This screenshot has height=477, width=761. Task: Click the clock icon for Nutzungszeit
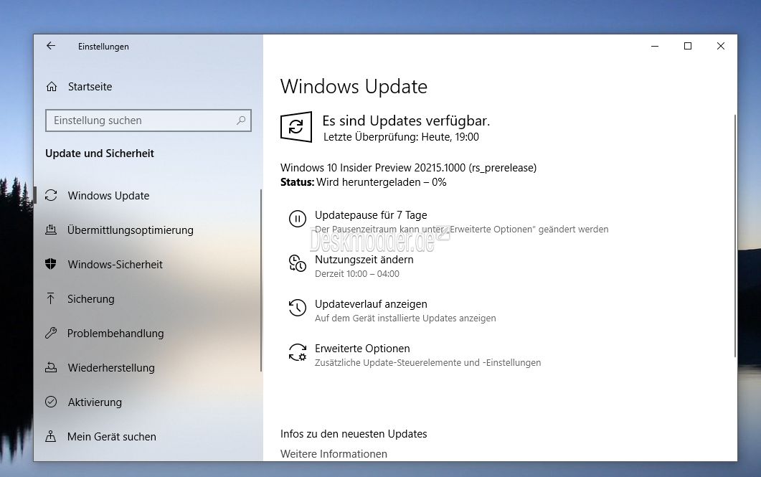coord(298,263)
